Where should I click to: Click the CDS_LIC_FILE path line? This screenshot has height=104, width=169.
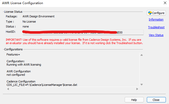pos(42,85)
